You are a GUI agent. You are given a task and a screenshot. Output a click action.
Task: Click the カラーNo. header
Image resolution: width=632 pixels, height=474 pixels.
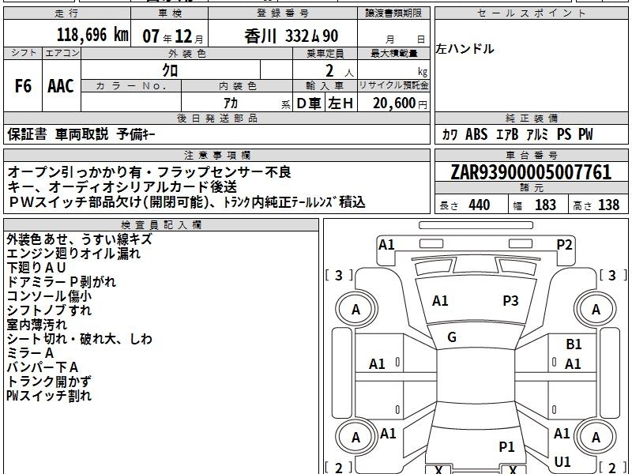coord(131,86)
